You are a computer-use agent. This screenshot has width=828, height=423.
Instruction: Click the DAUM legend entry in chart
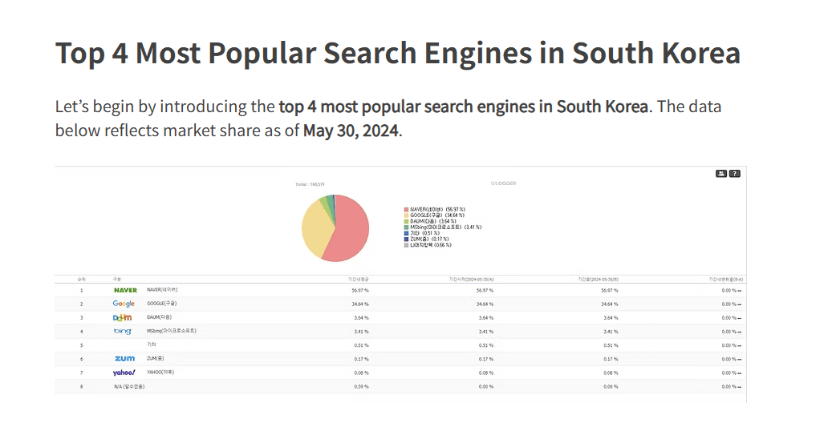tap(432, 221)
